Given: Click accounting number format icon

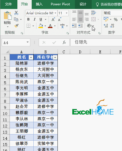Looking at the screenshot, I should point(106,19).
